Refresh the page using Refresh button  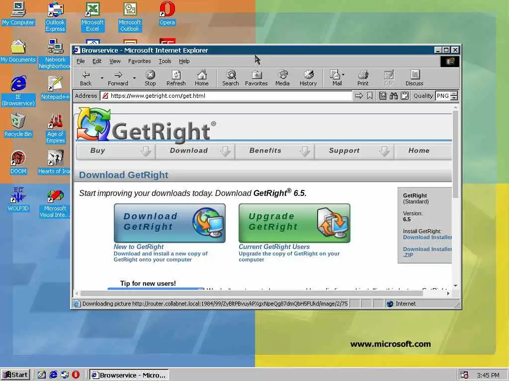176,78
